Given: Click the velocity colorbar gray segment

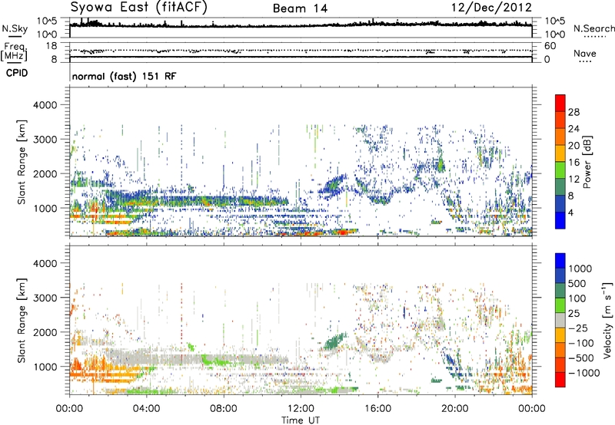Looking at the screenshot, I should (x=560, y=320).
